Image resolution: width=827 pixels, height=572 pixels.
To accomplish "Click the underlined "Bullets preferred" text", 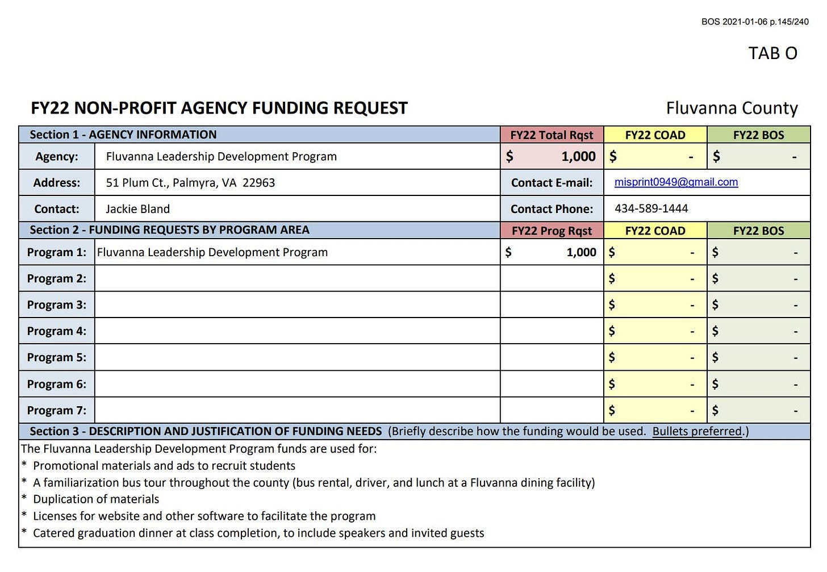I will pyautogui.click(x=697, y=431).
